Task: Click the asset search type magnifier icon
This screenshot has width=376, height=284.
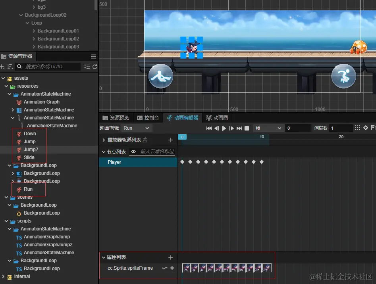Action: (x=20, y=67)
